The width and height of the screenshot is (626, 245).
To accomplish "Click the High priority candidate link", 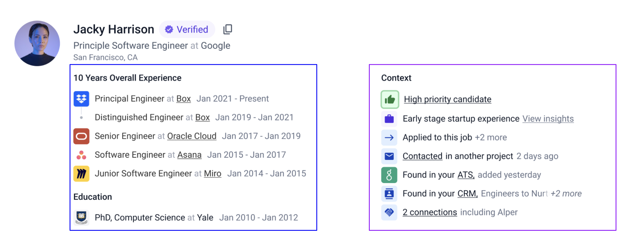I will point(448,99).
